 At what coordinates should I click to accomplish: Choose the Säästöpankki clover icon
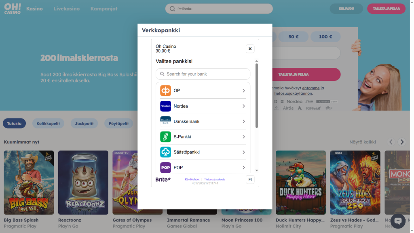coord(165,152)
